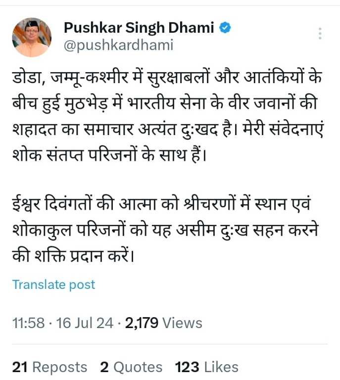340x380 pixels.
Task: Open Pushkar Singh Dhami's profile picture
Action: pyautogui.click(x=32, y=37)
